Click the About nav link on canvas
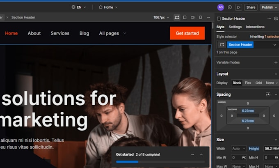 (x=34, y=33)
